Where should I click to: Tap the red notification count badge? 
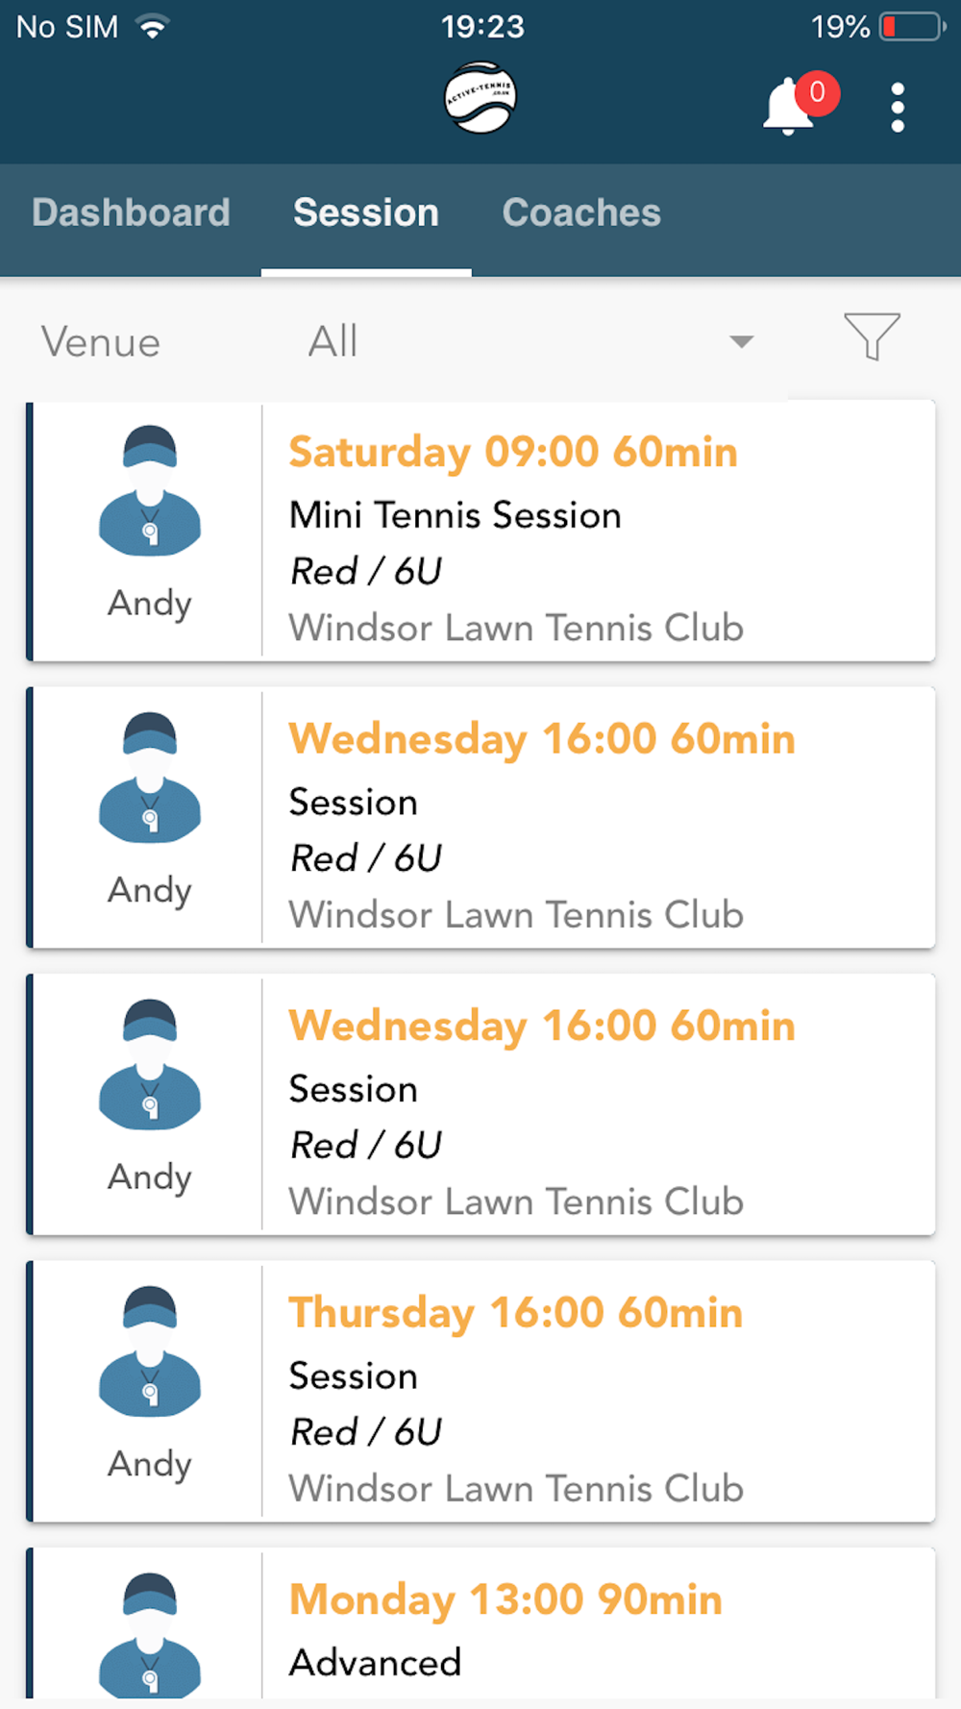coord(817,93)
